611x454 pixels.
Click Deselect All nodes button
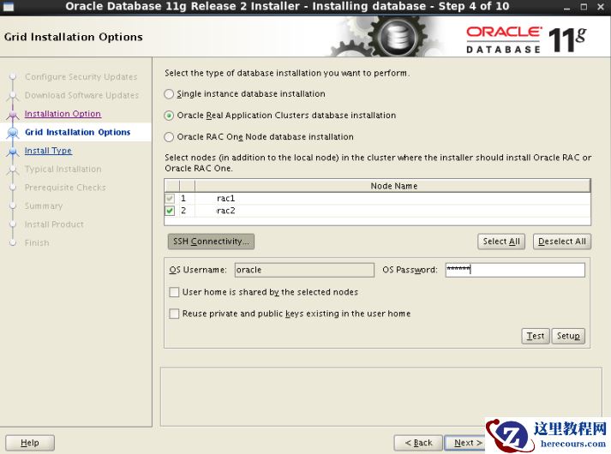[561, 242]
